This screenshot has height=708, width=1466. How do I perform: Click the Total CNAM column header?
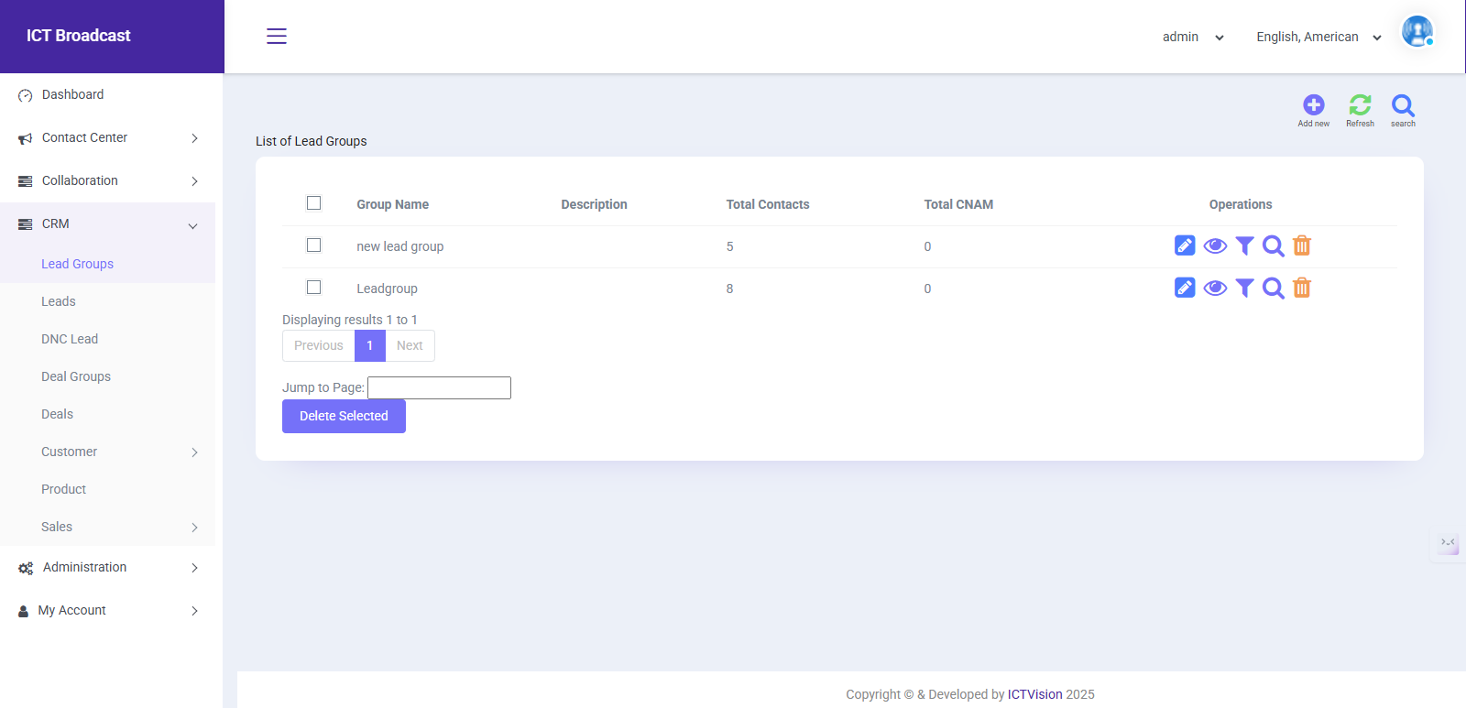pos(958,204)
